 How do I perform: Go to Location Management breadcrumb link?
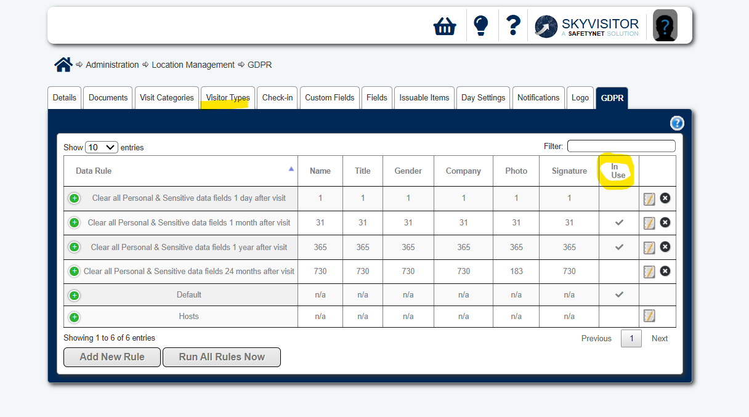tap(193, 65)
